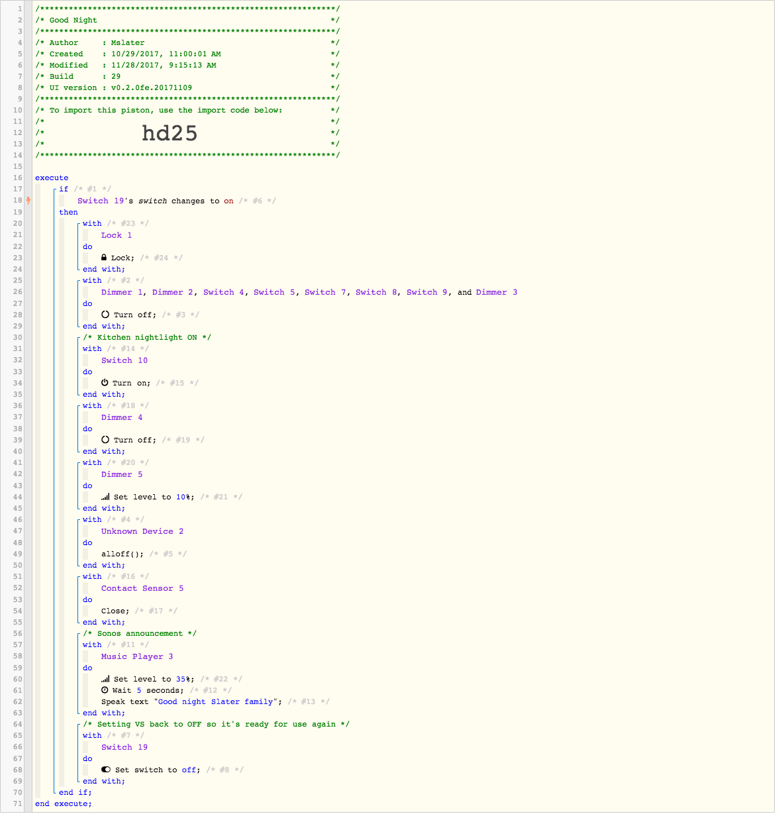Click 'with' statement #14
Screen dimensions: 780x818
tap(92, 348)
